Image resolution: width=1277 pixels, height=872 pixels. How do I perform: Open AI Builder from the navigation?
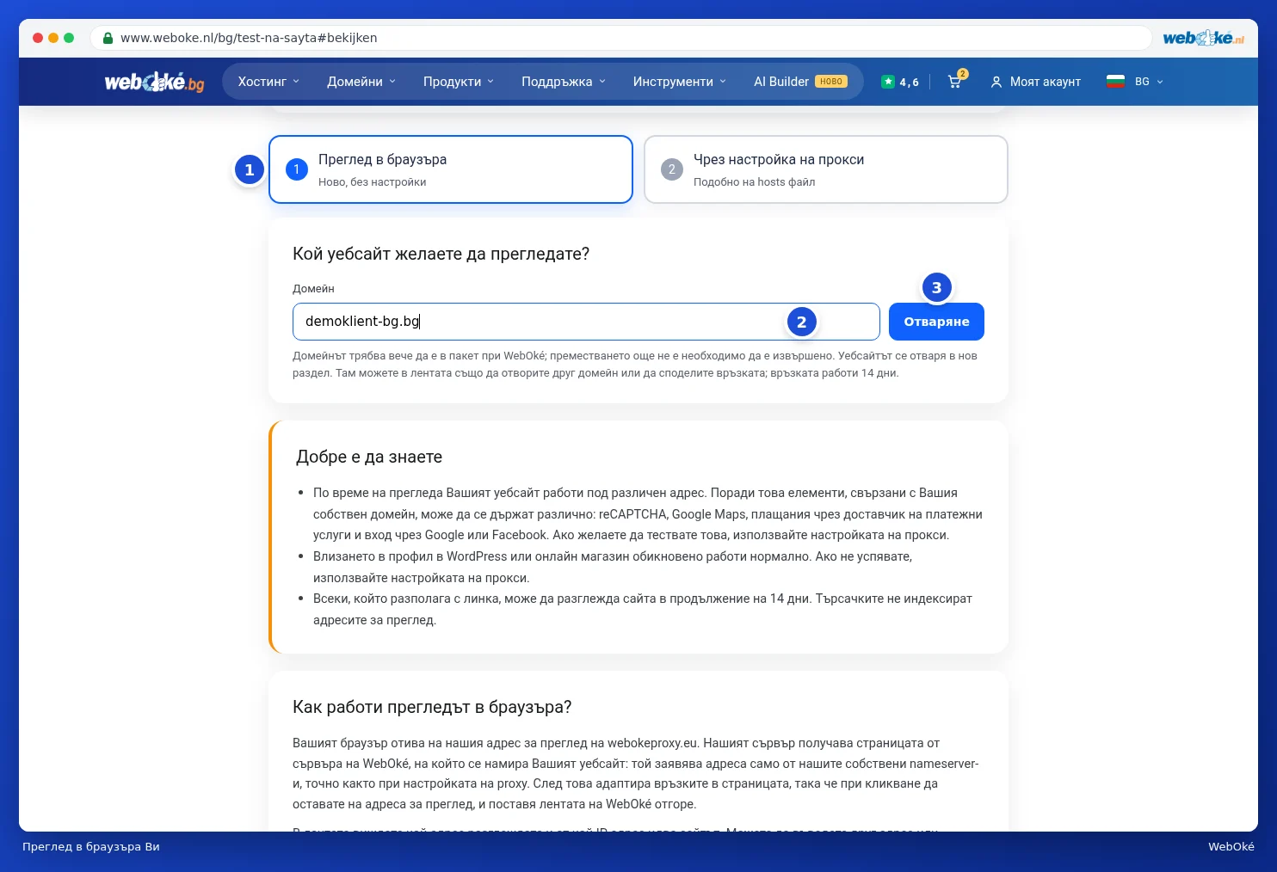click(x=800, y=82)
